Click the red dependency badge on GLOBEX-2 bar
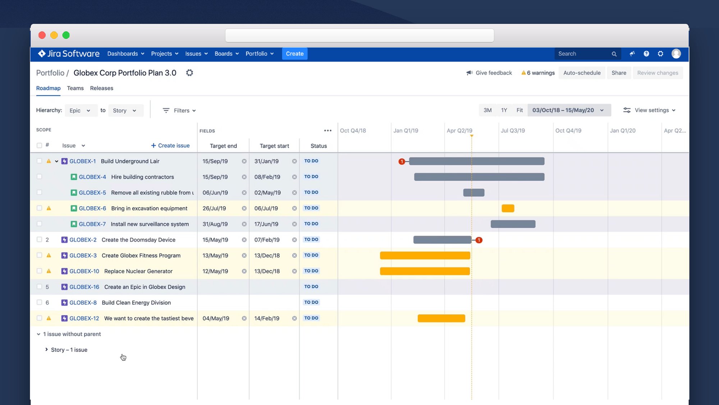 (x=479, y=240)
